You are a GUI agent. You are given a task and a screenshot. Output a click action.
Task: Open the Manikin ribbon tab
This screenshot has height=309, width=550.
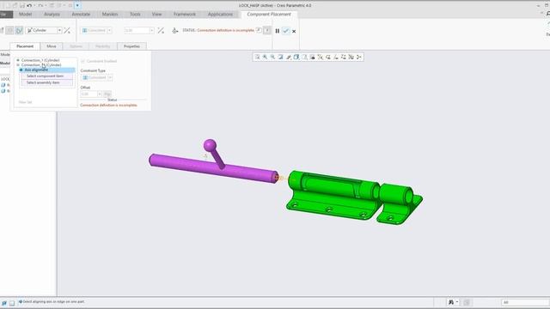(110, 14)
